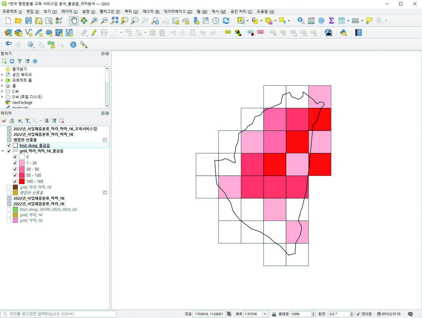This screenshot has width=422, height=318.
Task: Hide the bnd_dong_물금읍 layer
Action: point(9,146)
